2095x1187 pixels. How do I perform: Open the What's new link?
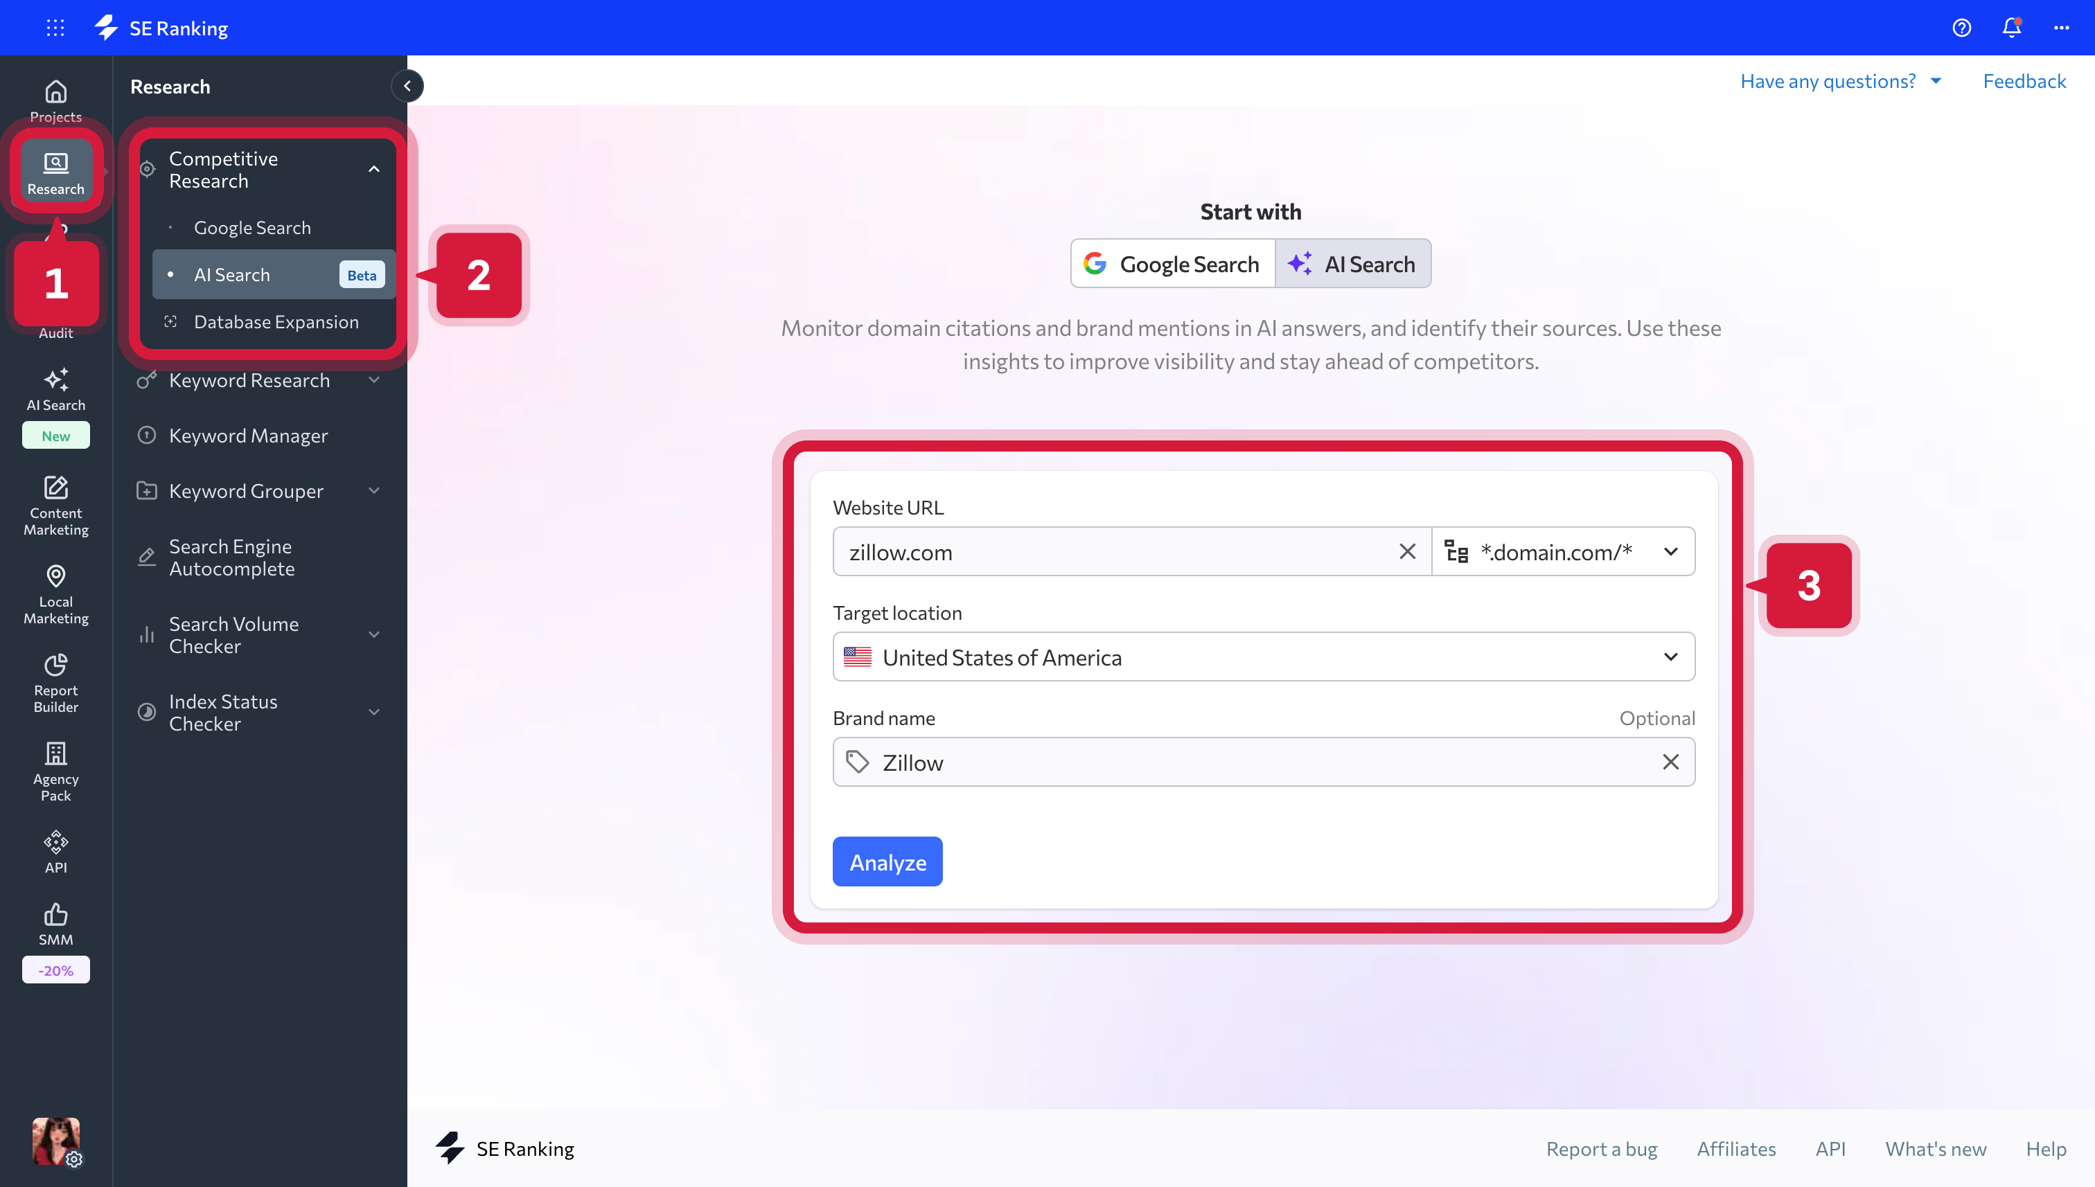(x=1935, y=1149)
